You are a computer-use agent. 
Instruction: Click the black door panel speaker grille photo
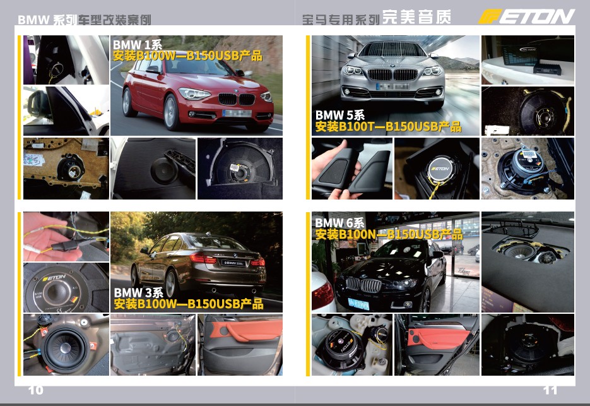tap(153, 169)
